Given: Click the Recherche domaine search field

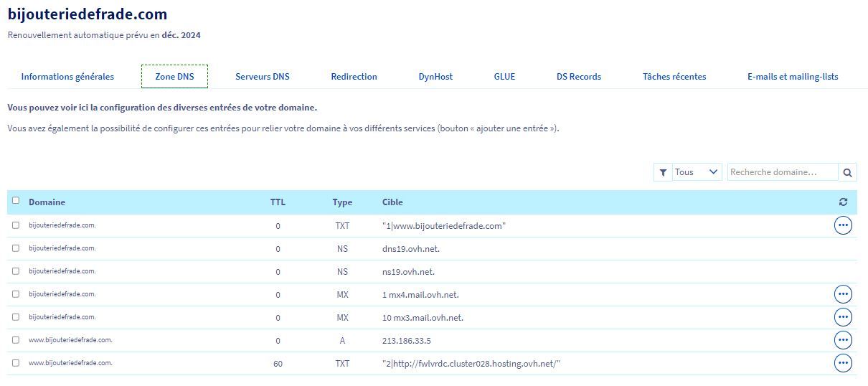Looking at the screenshot, I should [782, 172].
